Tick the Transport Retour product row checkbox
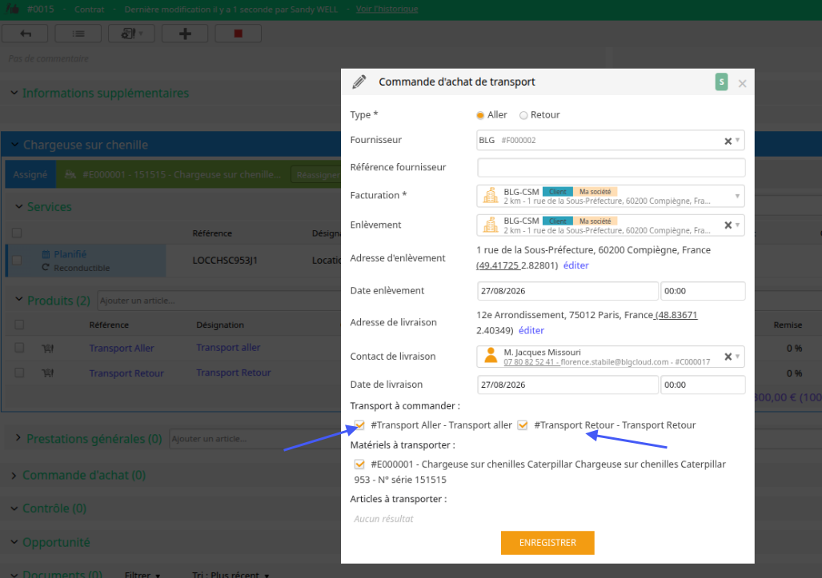This screenshot has width=822, height=578. click(19, 373)
